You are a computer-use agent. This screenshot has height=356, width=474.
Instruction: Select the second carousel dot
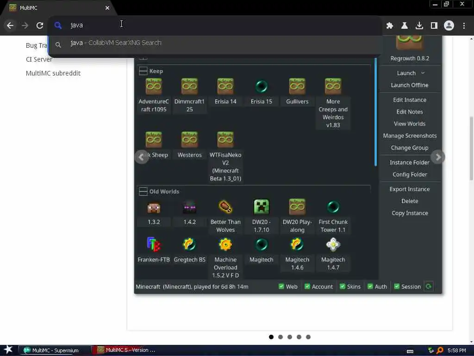[281, 337]
